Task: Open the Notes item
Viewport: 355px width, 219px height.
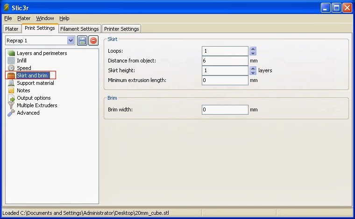Action: point(23,90)
